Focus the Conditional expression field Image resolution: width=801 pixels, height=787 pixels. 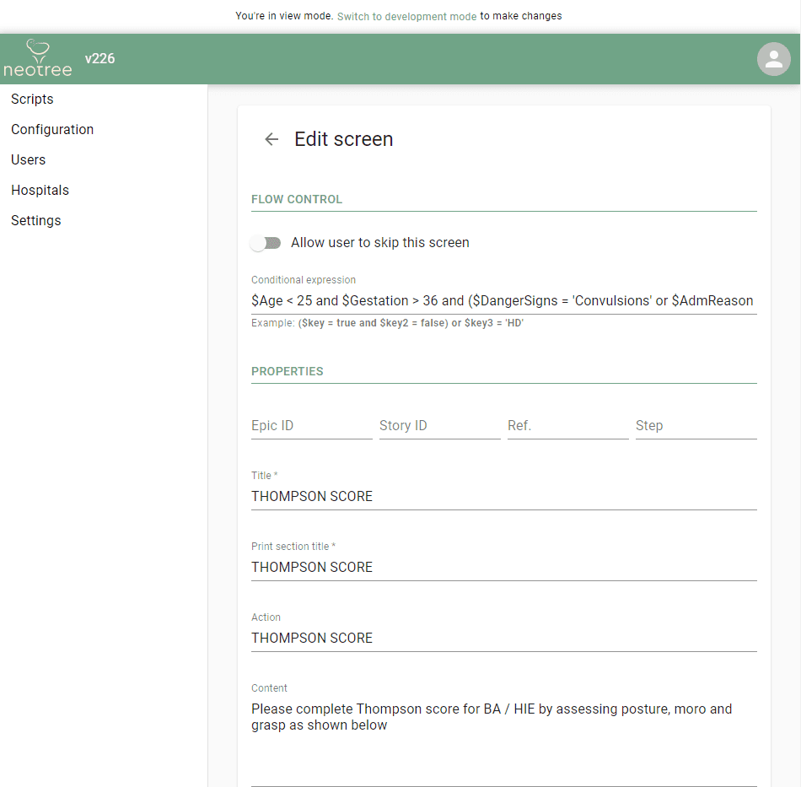tap(503, 300)
